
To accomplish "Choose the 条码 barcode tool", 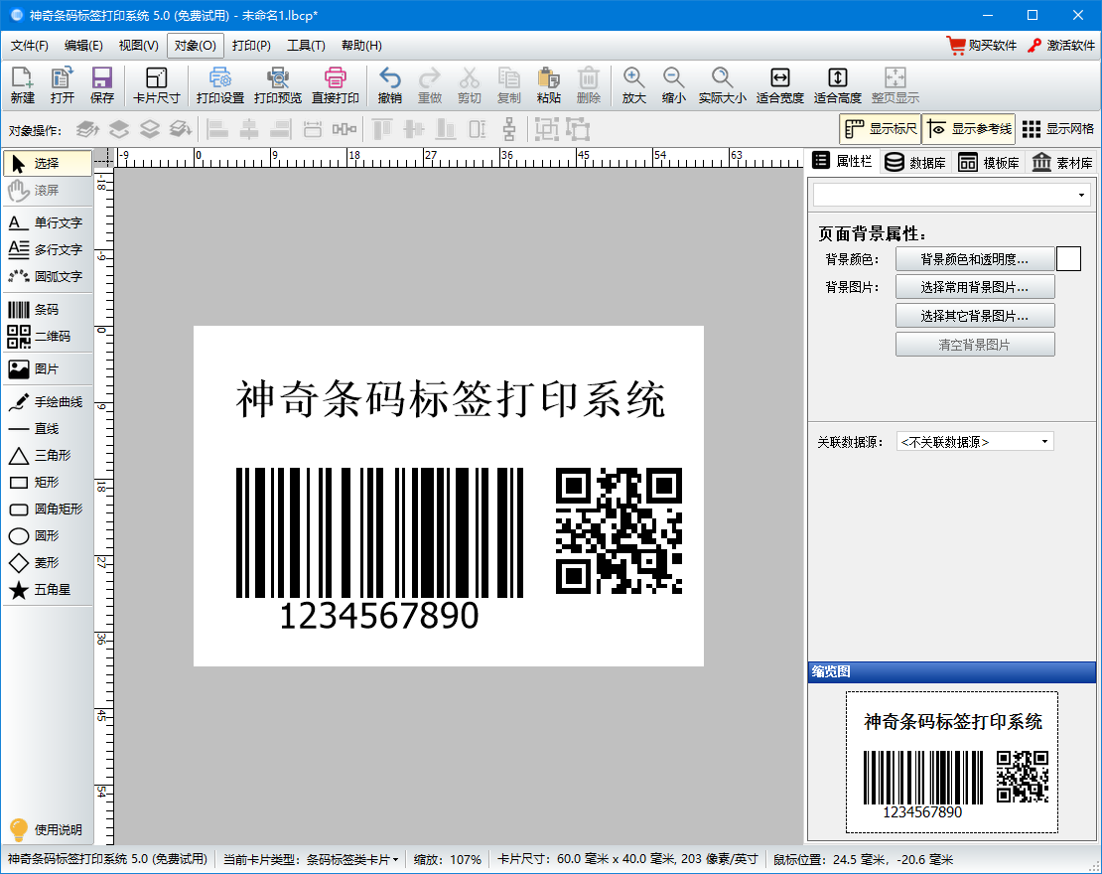I will point(47,310).
